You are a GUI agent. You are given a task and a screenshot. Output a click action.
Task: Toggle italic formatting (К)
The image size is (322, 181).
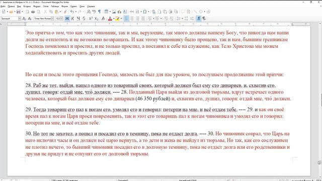click(x=72, y=19)
